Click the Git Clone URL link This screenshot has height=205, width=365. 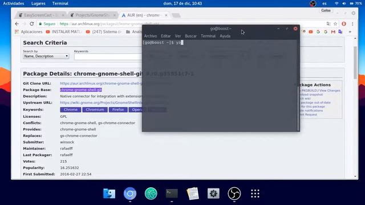pyautogui.click(x=101, y=83)
